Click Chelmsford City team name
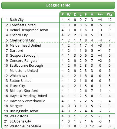Image resolution: width=117 pixels, height=129 pixels. click(x=22, y=40)
